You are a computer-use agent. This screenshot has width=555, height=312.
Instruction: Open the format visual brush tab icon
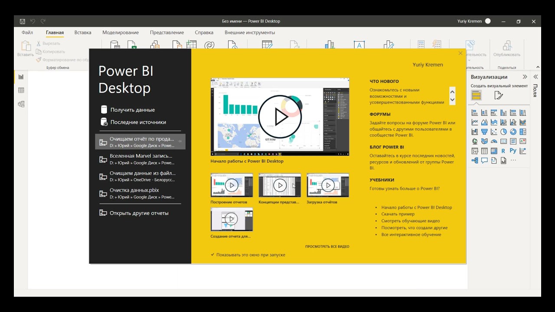click(x=499, y=95)
